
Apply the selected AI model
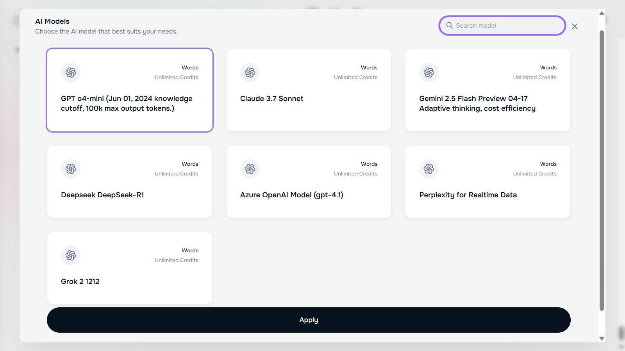(x=309, y=320)
